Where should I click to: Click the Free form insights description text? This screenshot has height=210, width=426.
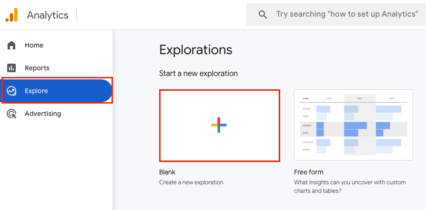coord(350,187)
